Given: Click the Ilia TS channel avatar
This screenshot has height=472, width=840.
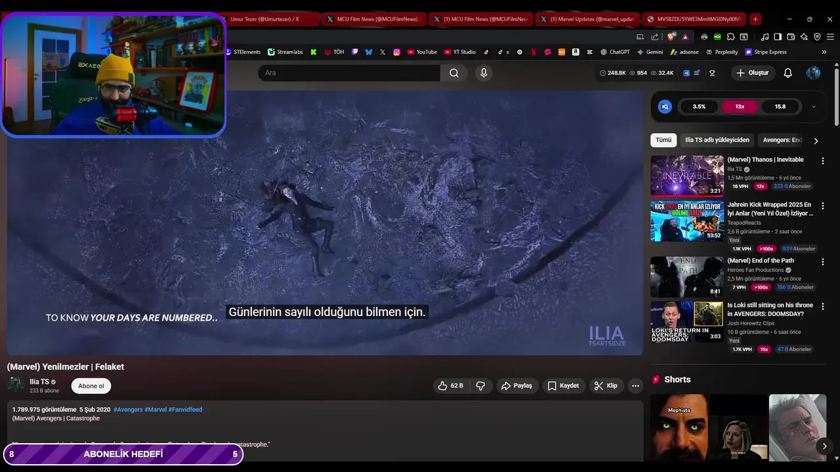Looking at the screenshot, I should pos(16,385).
